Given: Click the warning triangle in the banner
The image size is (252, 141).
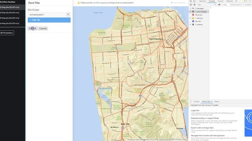Looking at the screenshot, I should tap(79, 3).
